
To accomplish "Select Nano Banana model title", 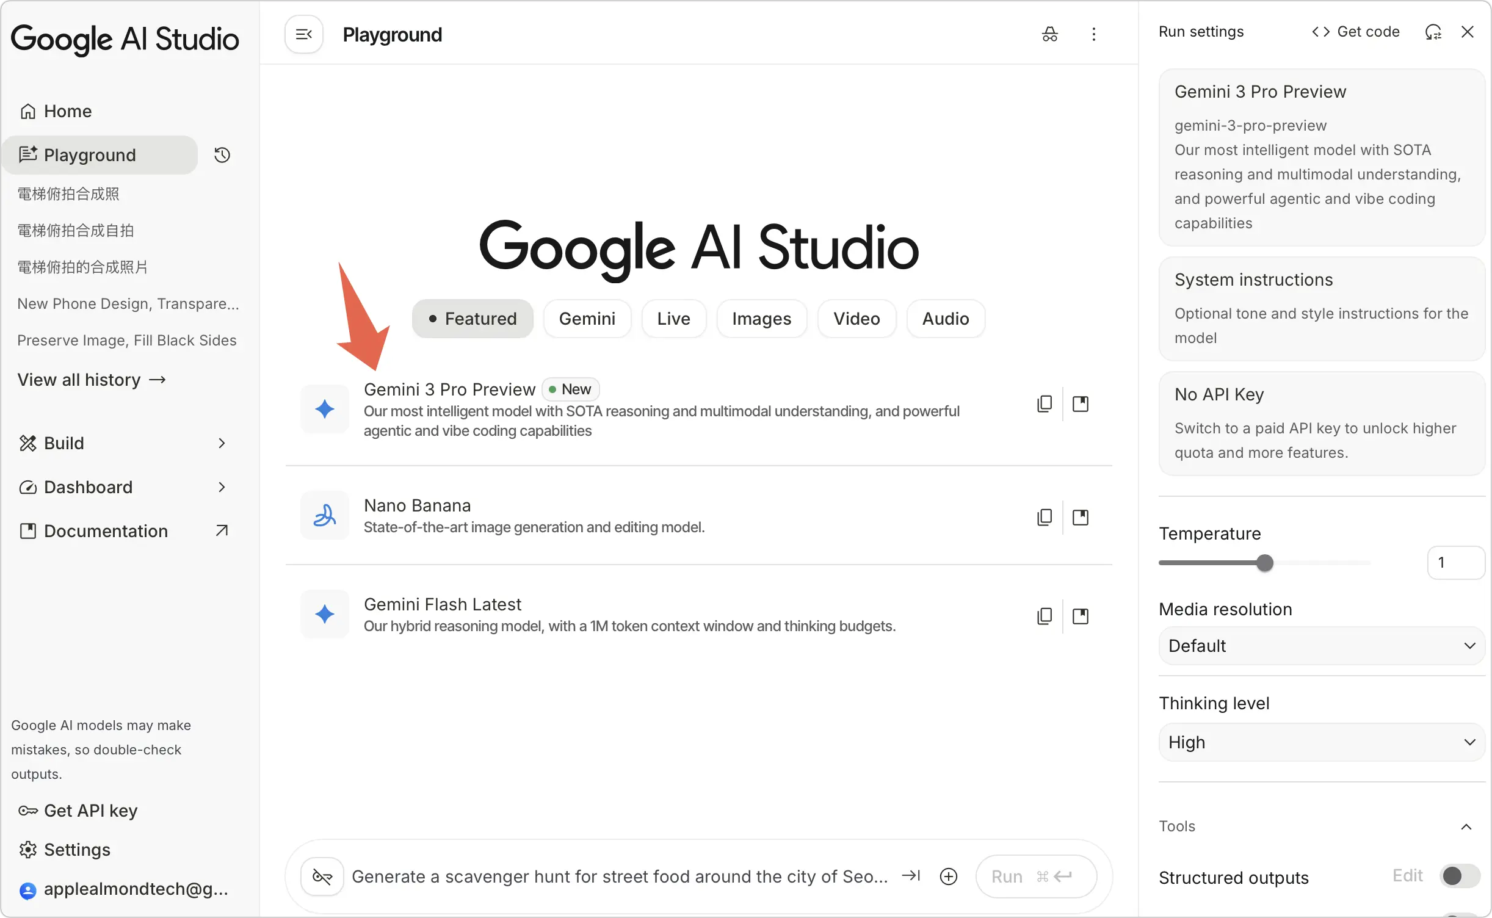I will [x=418, y=505].
